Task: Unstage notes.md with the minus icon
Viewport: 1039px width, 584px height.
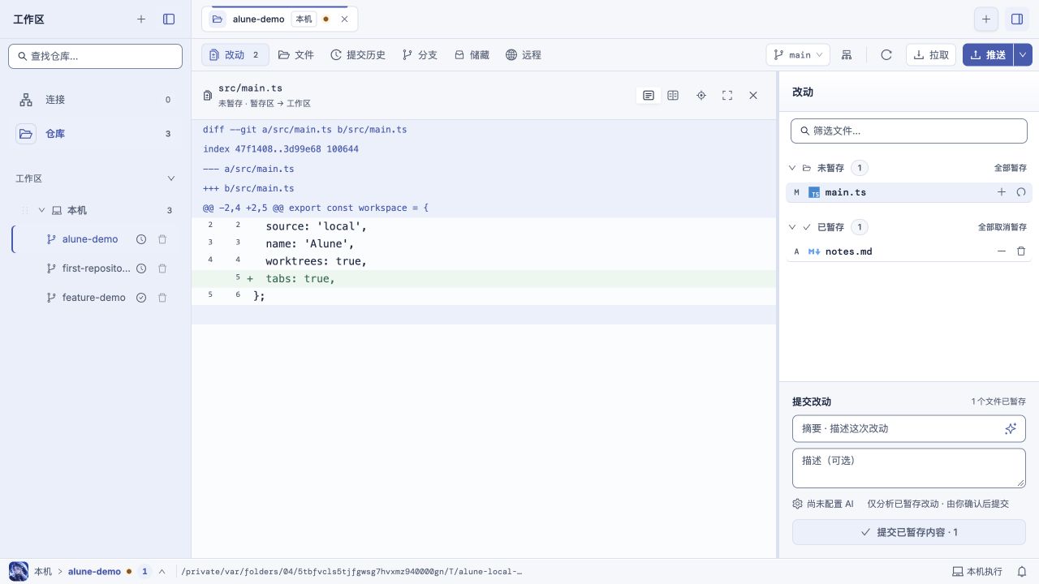Action: pos(1002,251)
